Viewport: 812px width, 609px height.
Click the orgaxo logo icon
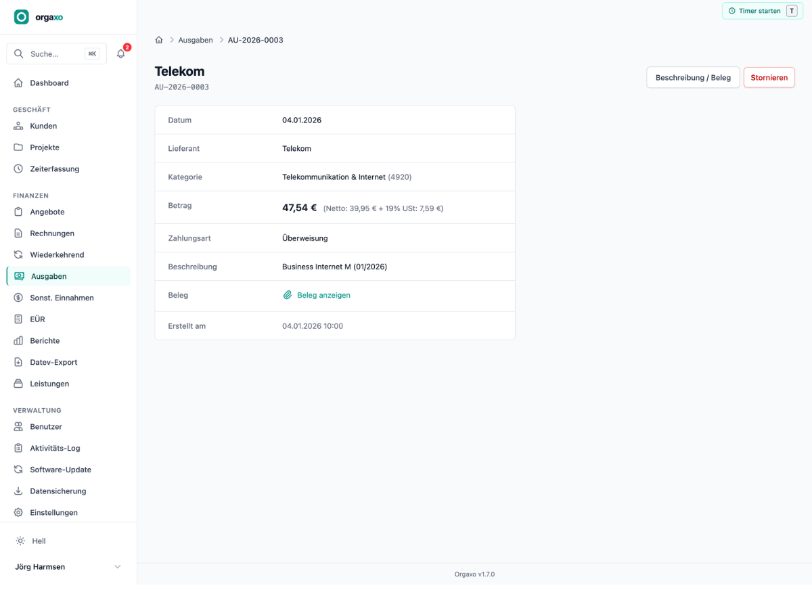tap(22, 17)
